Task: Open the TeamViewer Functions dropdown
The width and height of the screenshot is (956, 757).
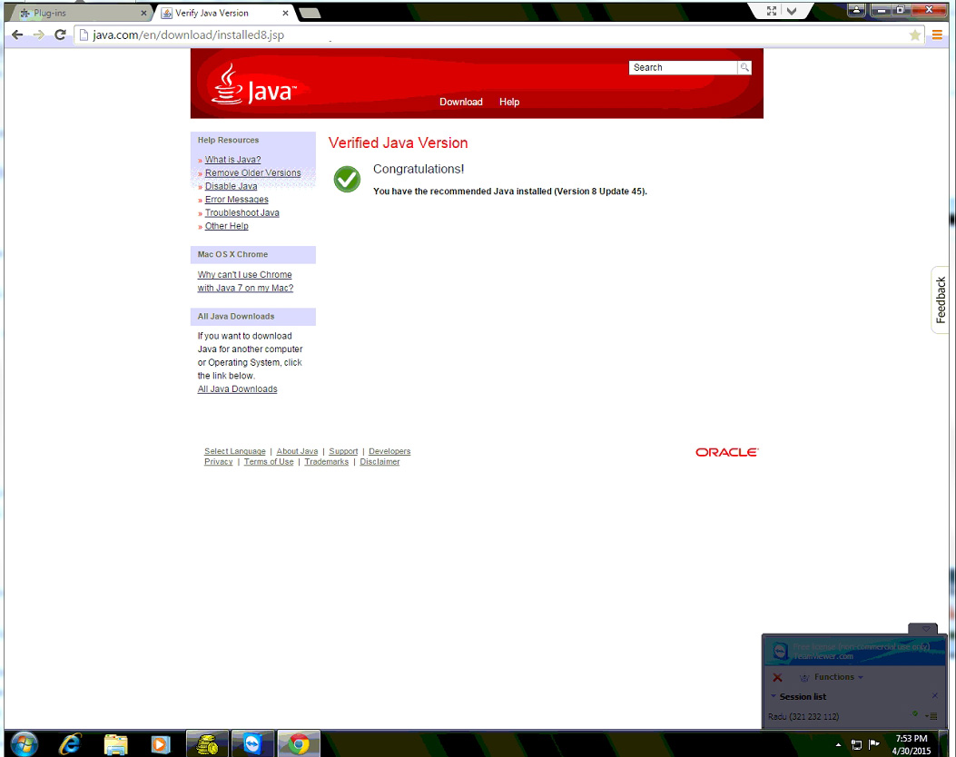Action: coord(833,677)
